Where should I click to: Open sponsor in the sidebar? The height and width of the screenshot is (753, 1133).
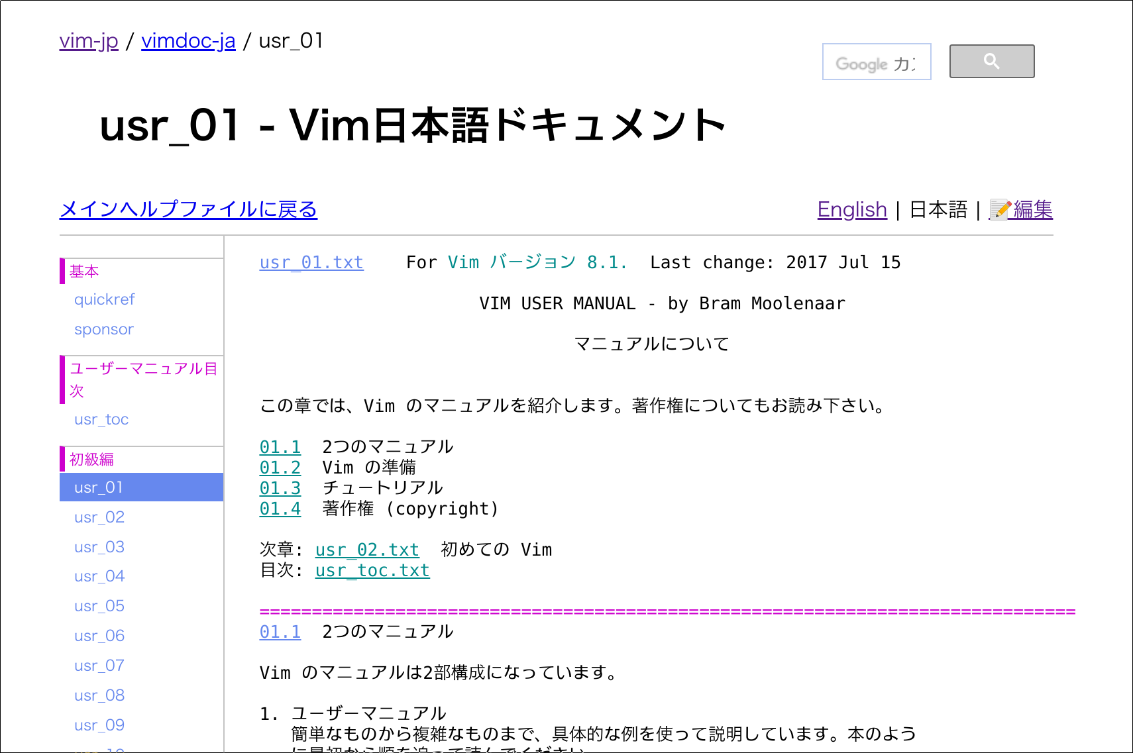pos(104,329)
